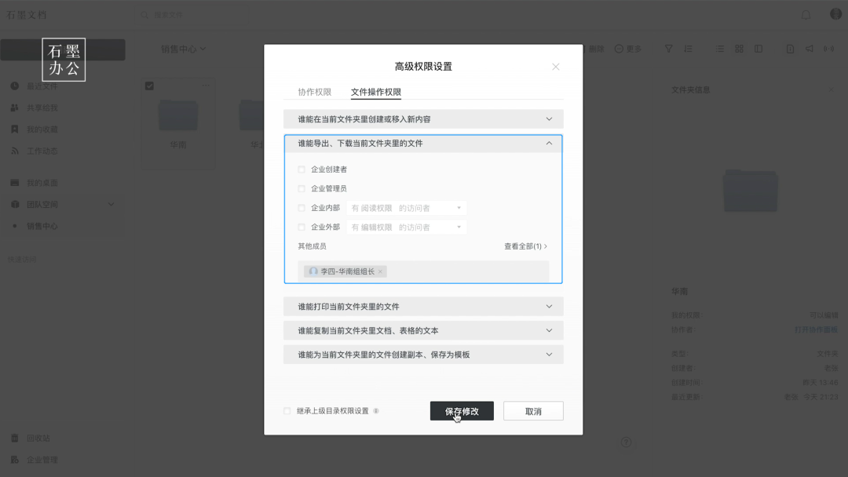Open the 更多 menu in the toolbar

pos(629,49)
